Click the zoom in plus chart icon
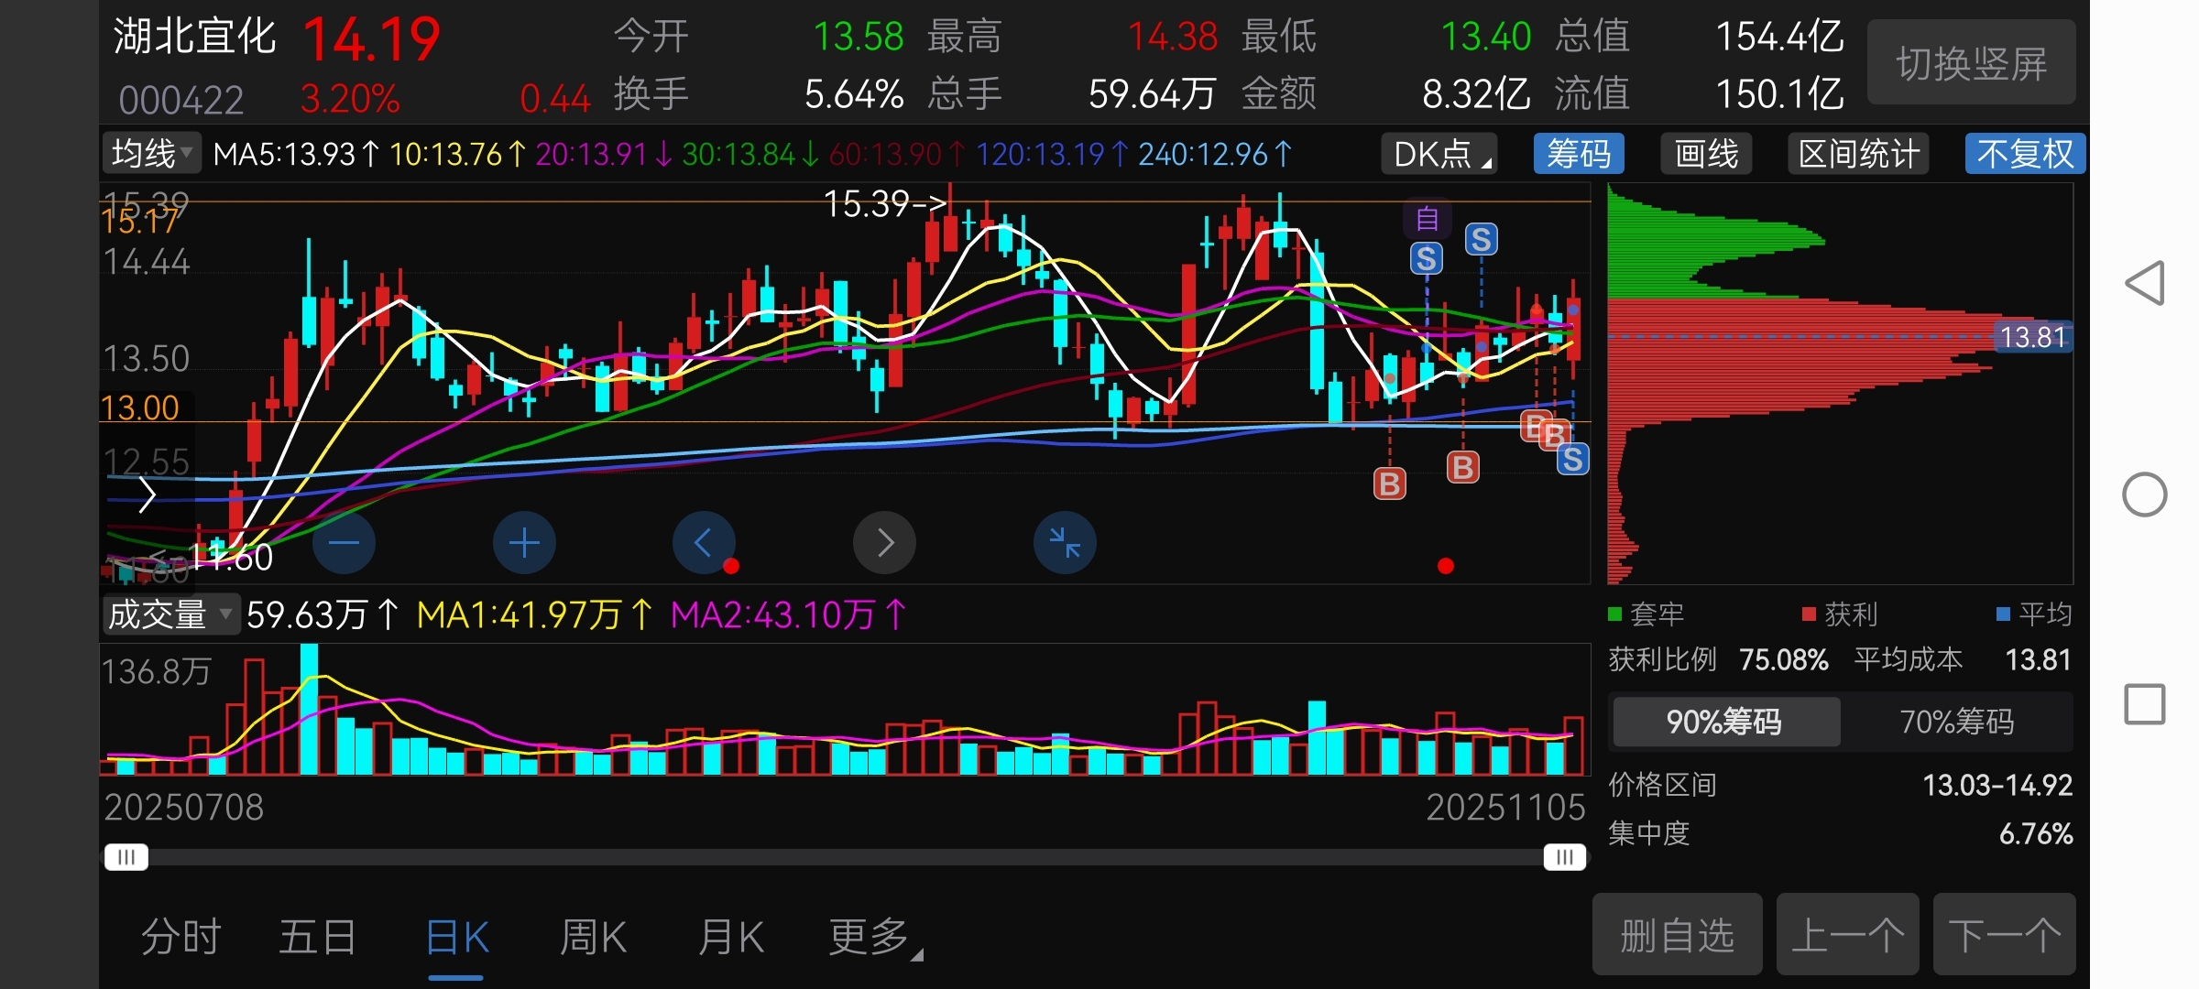This screenshot has width=2199, height=989. click(524, 543)
